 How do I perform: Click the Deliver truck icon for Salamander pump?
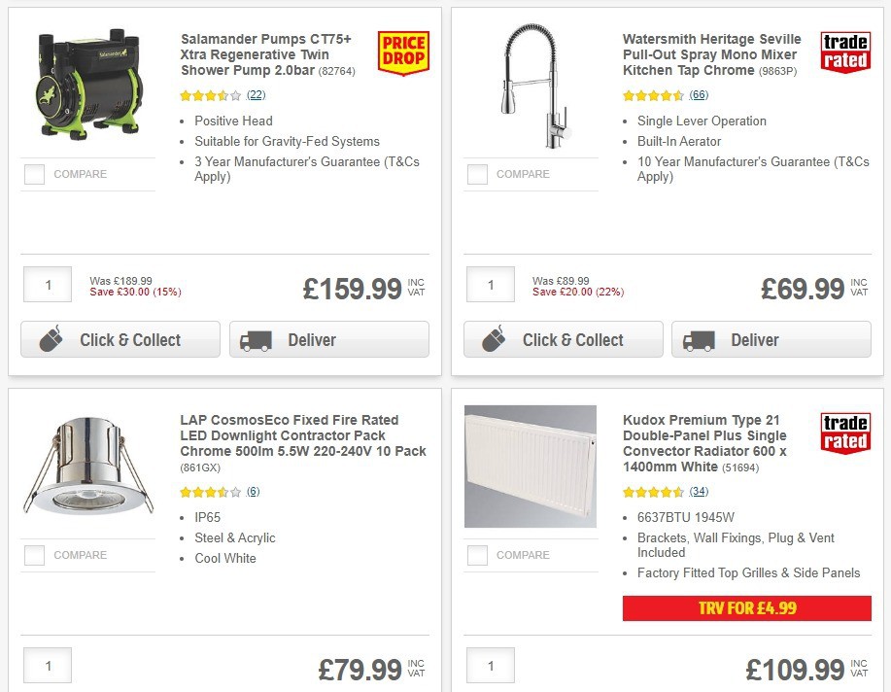[x=255, y=340]
